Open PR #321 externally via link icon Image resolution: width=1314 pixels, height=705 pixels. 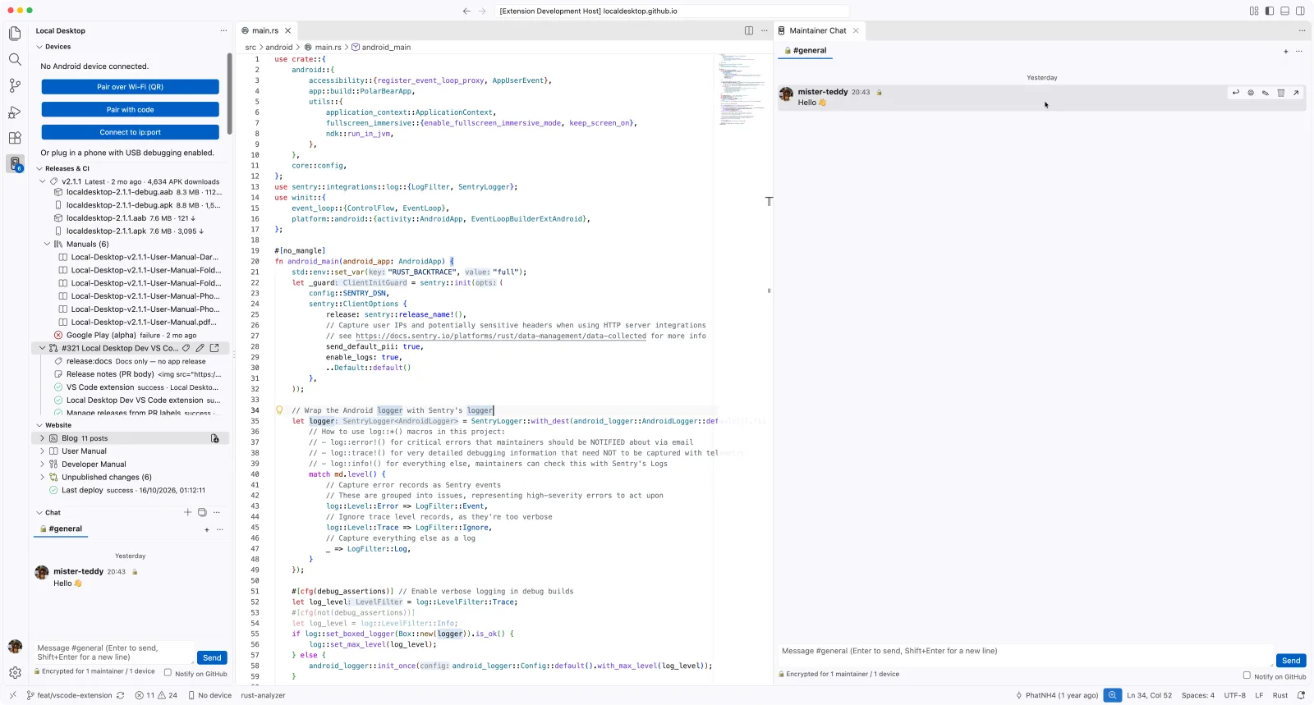214,348
